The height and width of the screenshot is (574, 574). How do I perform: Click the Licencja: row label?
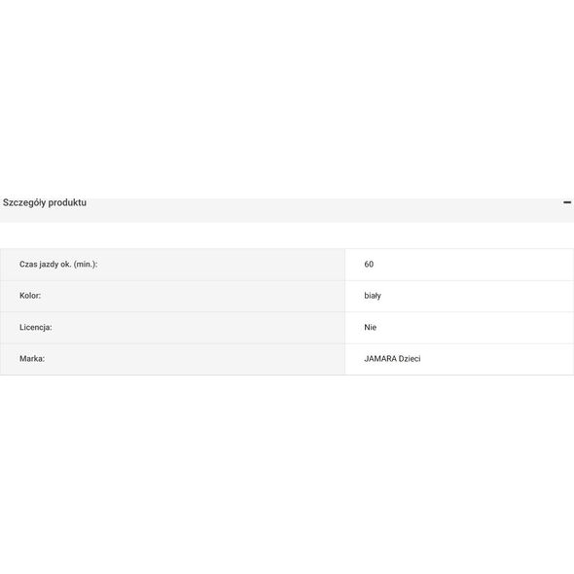tap(35, 327)
